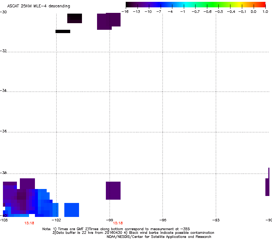Click the "-1" color scale label
The width and height of the screenshot is (272, 239).
click(182, 12)
